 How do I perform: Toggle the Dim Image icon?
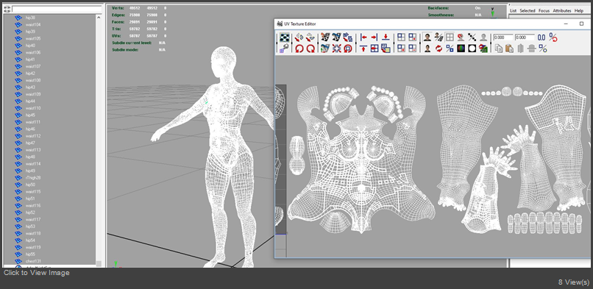[438, 37]
